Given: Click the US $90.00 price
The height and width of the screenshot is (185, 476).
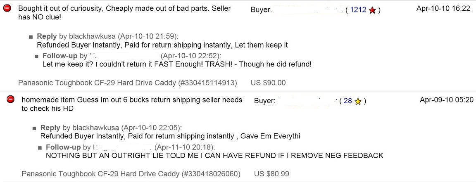Looking at the screenshot, I should pyautogui.click(x=268, y=83).
